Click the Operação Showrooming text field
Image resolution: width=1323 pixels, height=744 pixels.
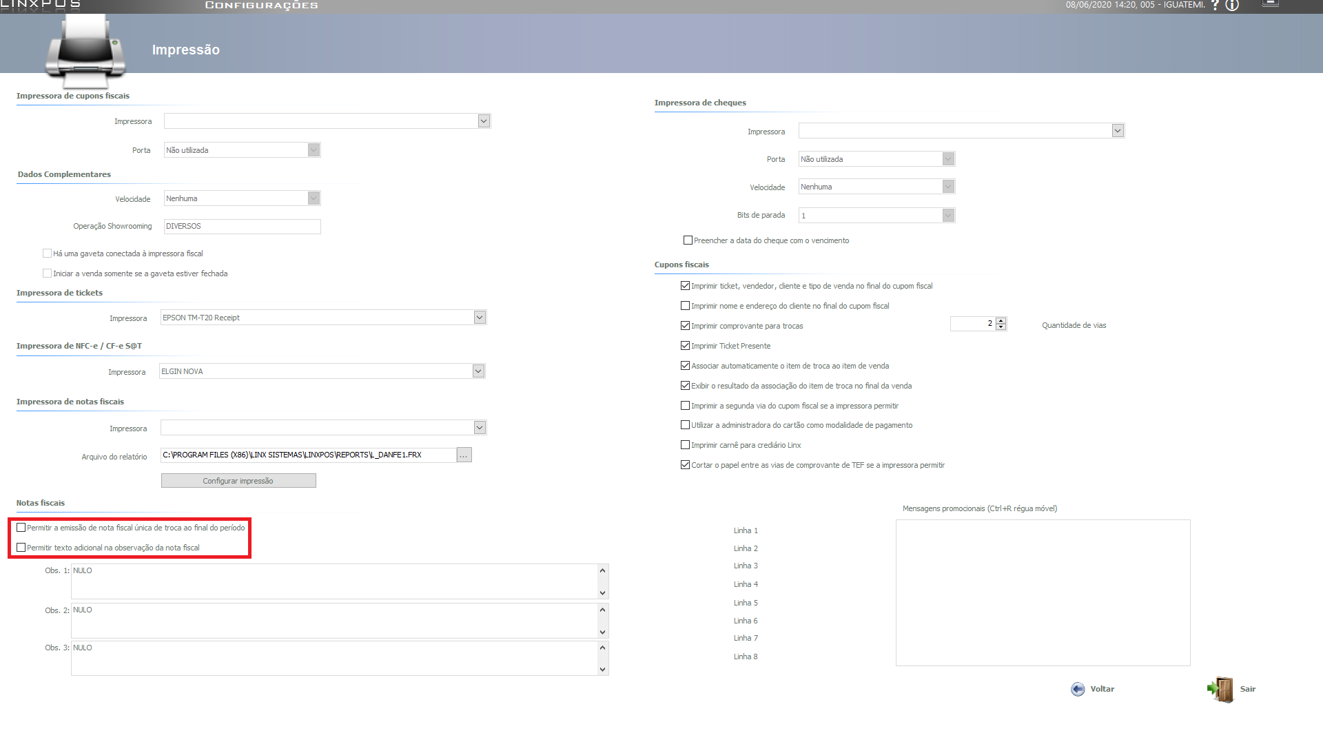(x=242, y=227)
